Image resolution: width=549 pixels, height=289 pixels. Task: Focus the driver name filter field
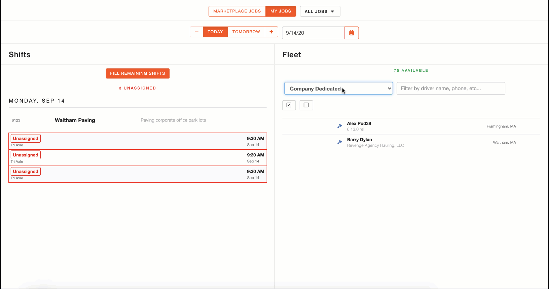pos(451,88)
